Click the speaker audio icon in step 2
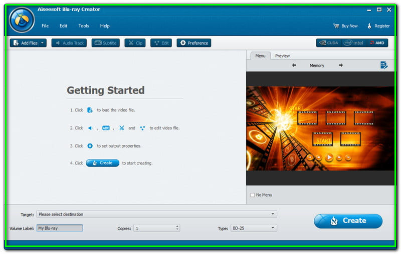The width and height of the screenshot is (401, 254). click(90, 128)
